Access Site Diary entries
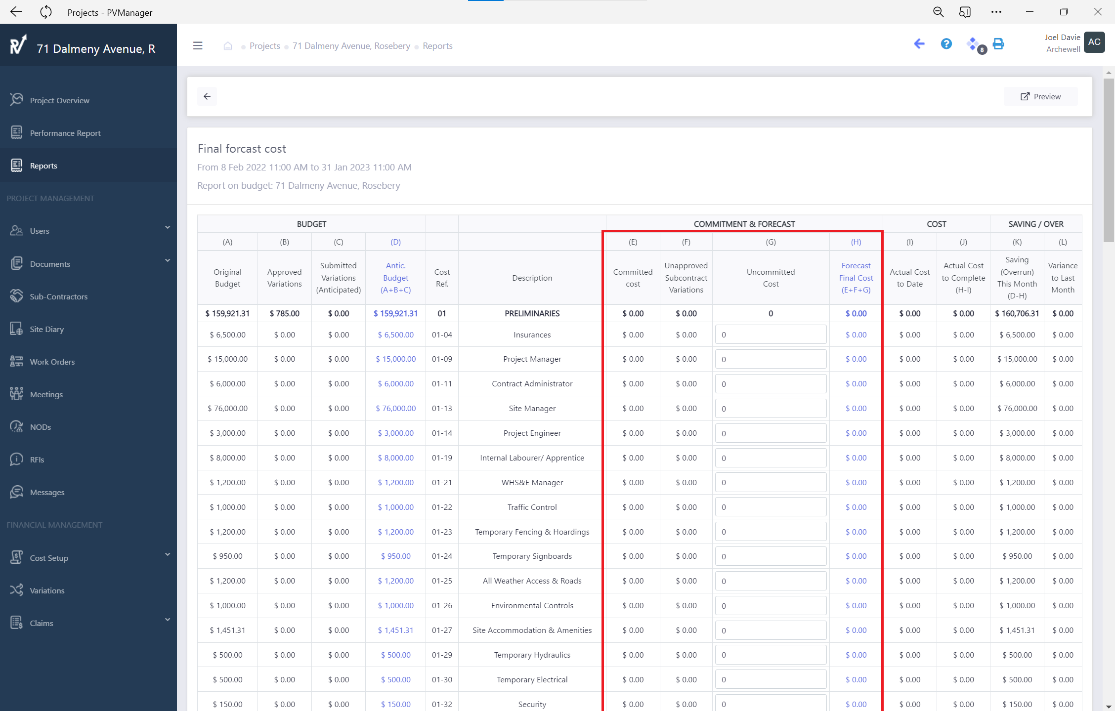 [x=45, y=328]
